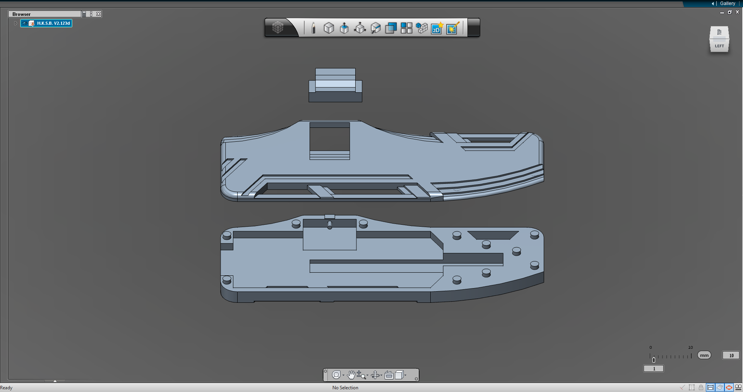Open the Materials wand icon
The width and height of the screenshot is (743, 392).
point(452,28)
